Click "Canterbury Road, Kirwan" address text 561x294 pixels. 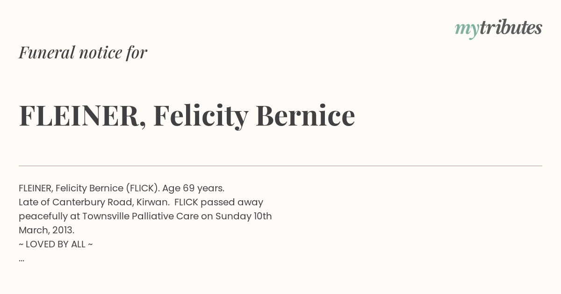point(110,203)
